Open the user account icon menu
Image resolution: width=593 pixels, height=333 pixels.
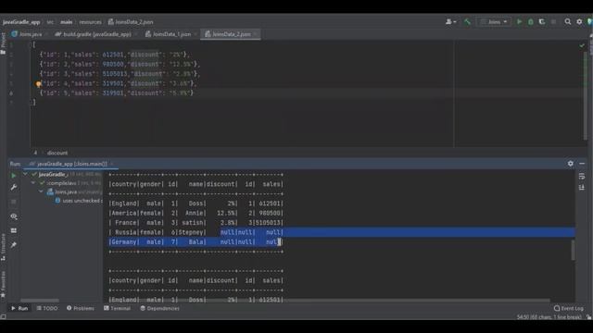450,22
